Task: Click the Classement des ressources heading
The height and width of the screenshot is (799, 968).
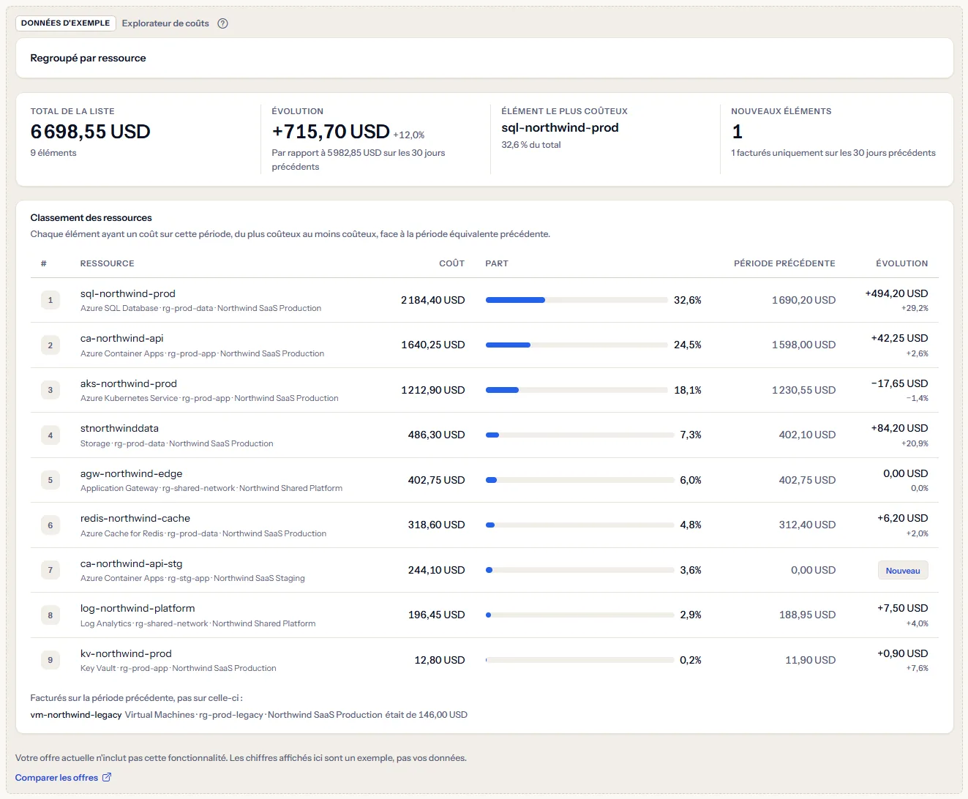Action: click(x=91, y=218)
